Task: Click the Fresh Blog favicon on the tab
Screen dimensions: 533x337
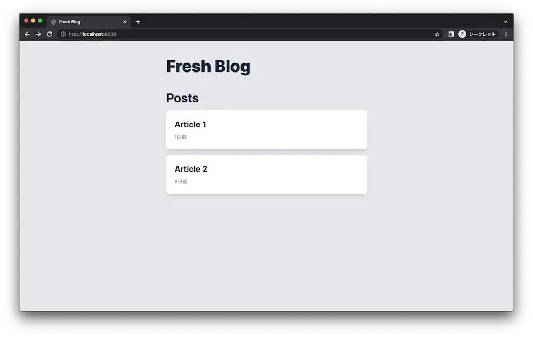Action: 53,21
